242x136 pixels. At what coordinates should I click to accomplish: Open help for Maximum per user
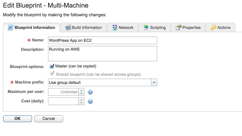90,92
